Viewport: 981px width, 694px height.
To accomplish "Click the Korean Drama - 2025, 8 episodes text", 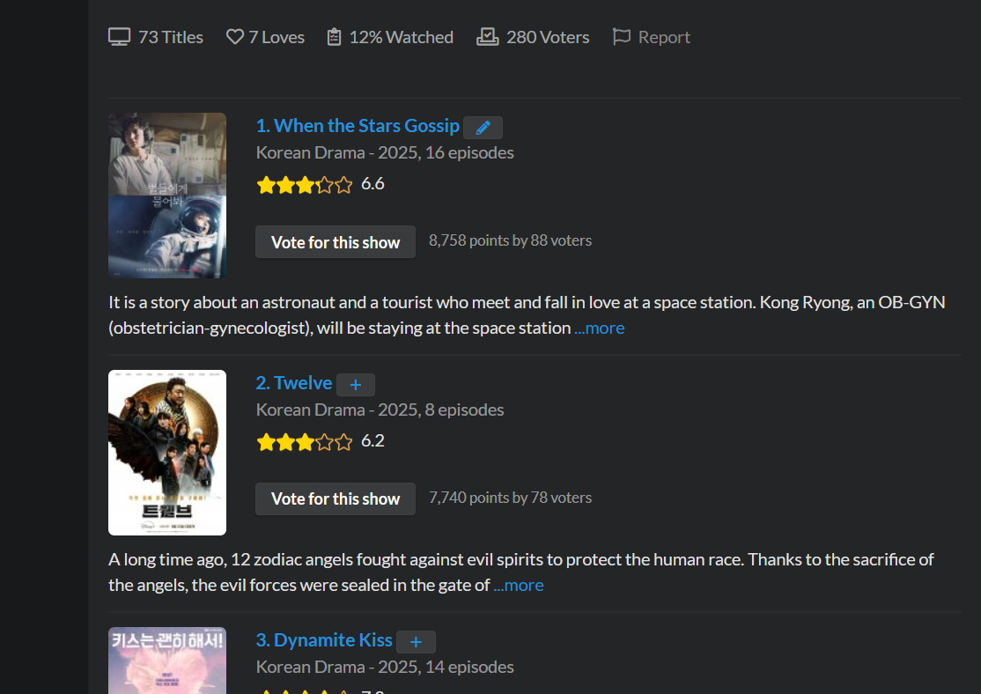I will click(x=380, y=410).
